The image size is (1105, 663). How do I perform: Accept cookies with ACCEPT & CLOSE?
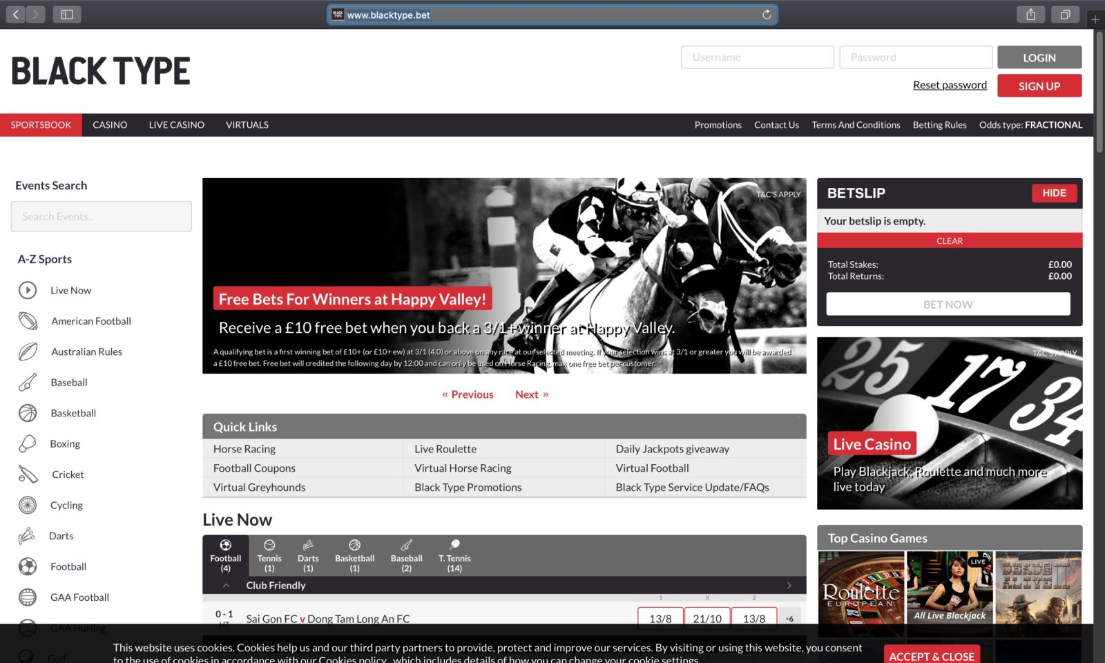click(x=931, y=655)
